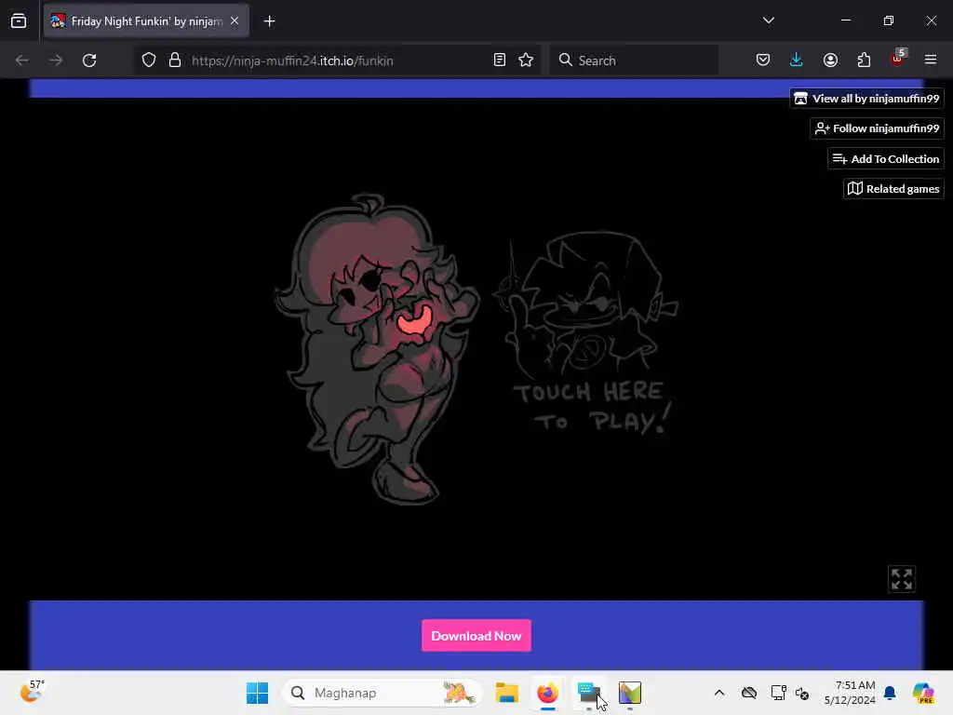This screenshot has width=953, height=715.
Task: Go back one page
Action: point(22,61)
